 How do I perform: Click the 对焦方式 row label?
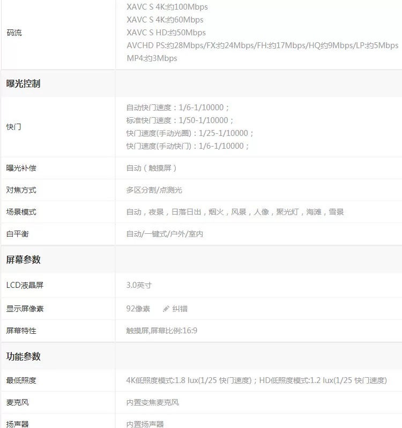tap(21, 190)
